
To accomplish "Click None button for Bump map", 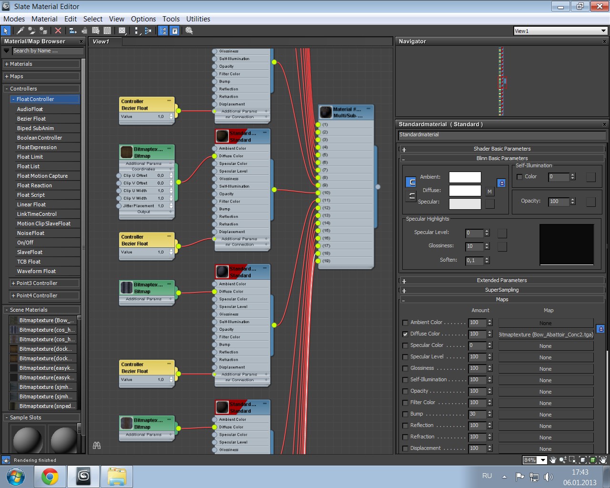I will (546, 415).
